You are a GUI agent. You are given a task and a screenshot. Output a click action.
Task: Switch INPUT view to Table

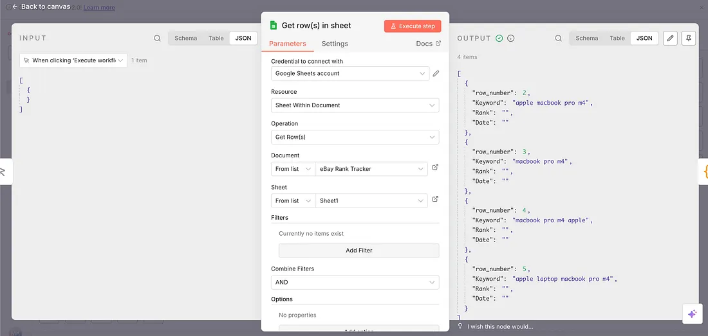click(x=216, y=39)
